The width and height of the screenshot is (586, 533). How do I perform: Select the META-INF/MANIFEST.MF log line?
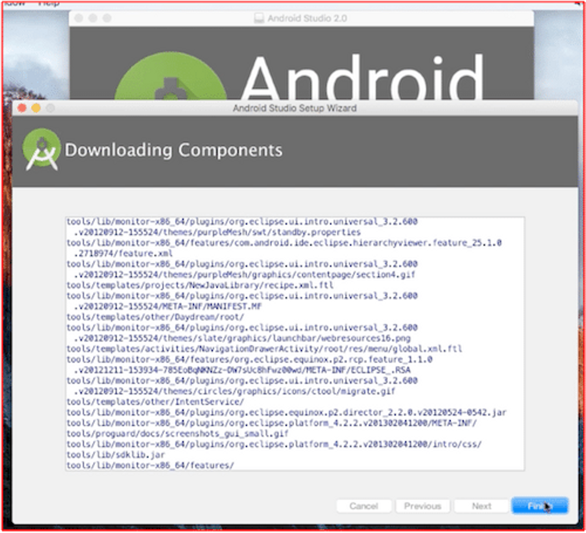(x=168, y=306)
